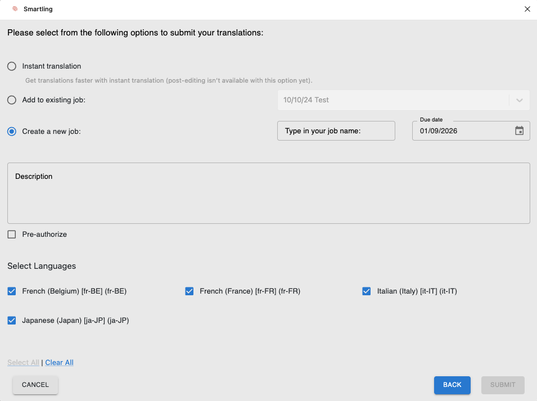Uncheck French (Belgium) language
537x401 pixels.
[12, 291]
